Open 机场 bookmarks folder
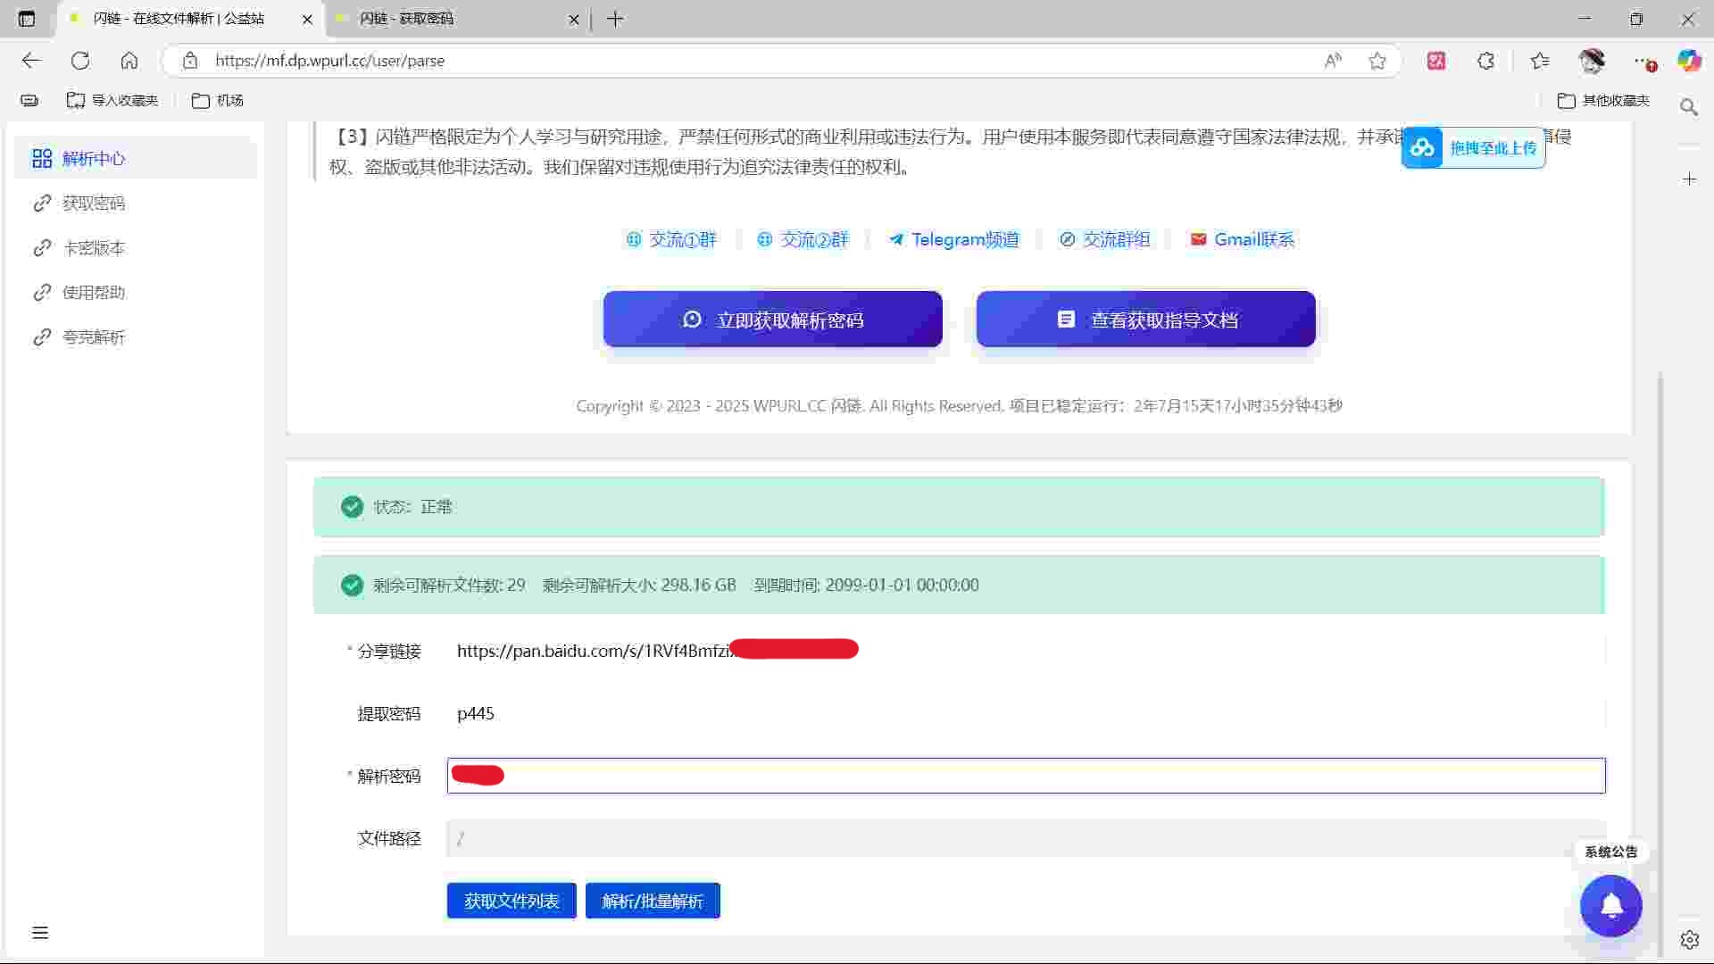The height and width of the screenshot is (964, 1714). pyautogui.click(x=218, y=101)
